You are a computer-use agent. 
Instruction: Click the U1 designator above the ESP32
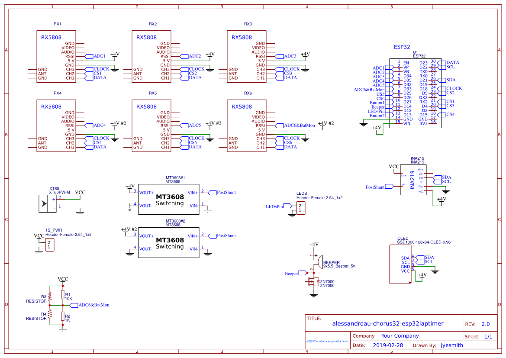416,52
